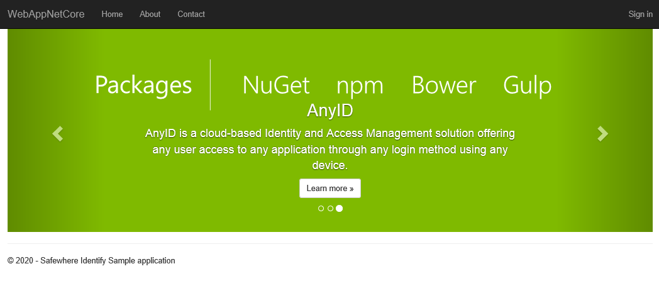Viewport: 659px width, 281px height.
Task: Open the Home nav item
Action: click(112, 14)
